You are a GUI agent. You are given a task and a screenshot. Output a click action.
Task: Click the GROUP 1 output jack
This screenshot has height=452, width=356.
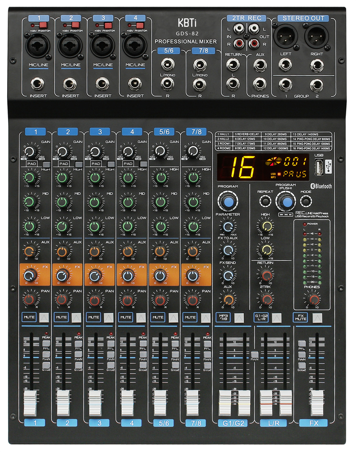click(x=285, y=85)
